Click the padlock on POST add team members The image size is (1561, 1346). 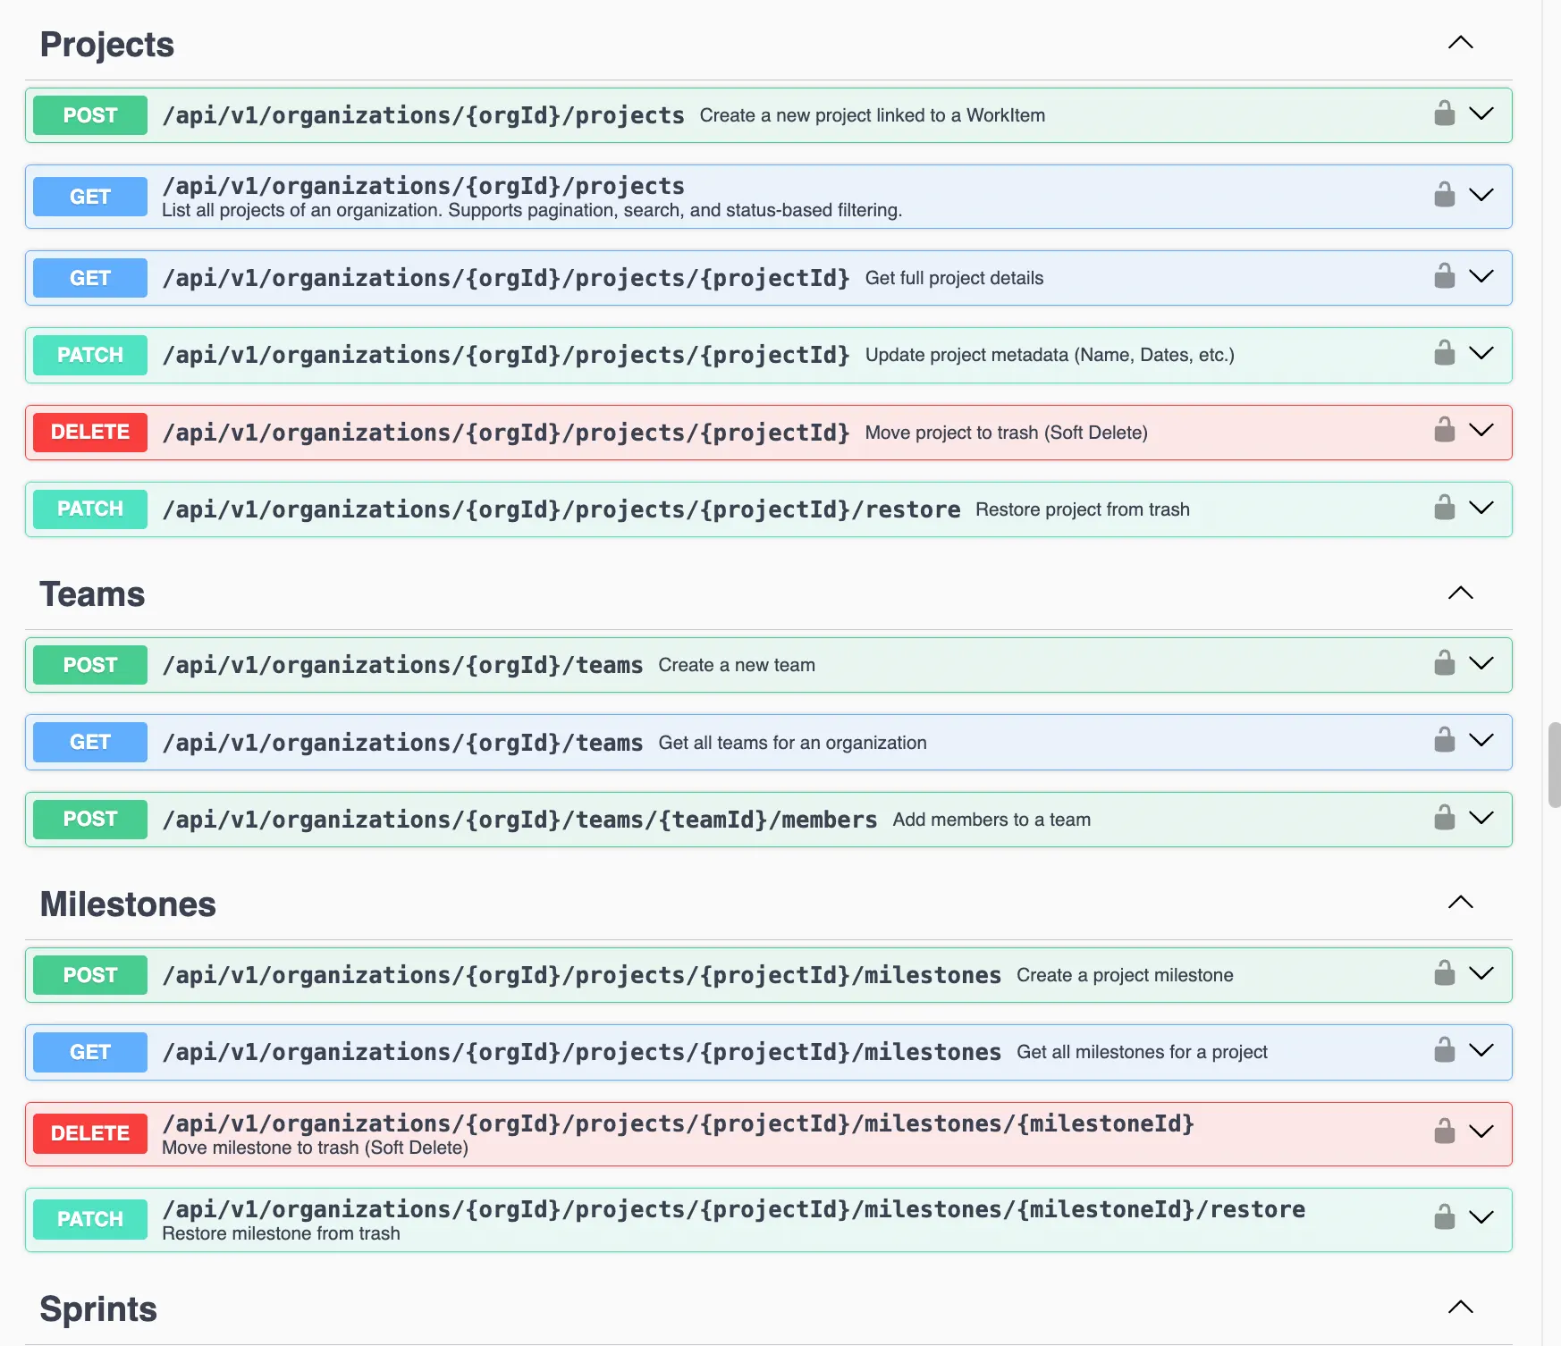pos(1443,819)
